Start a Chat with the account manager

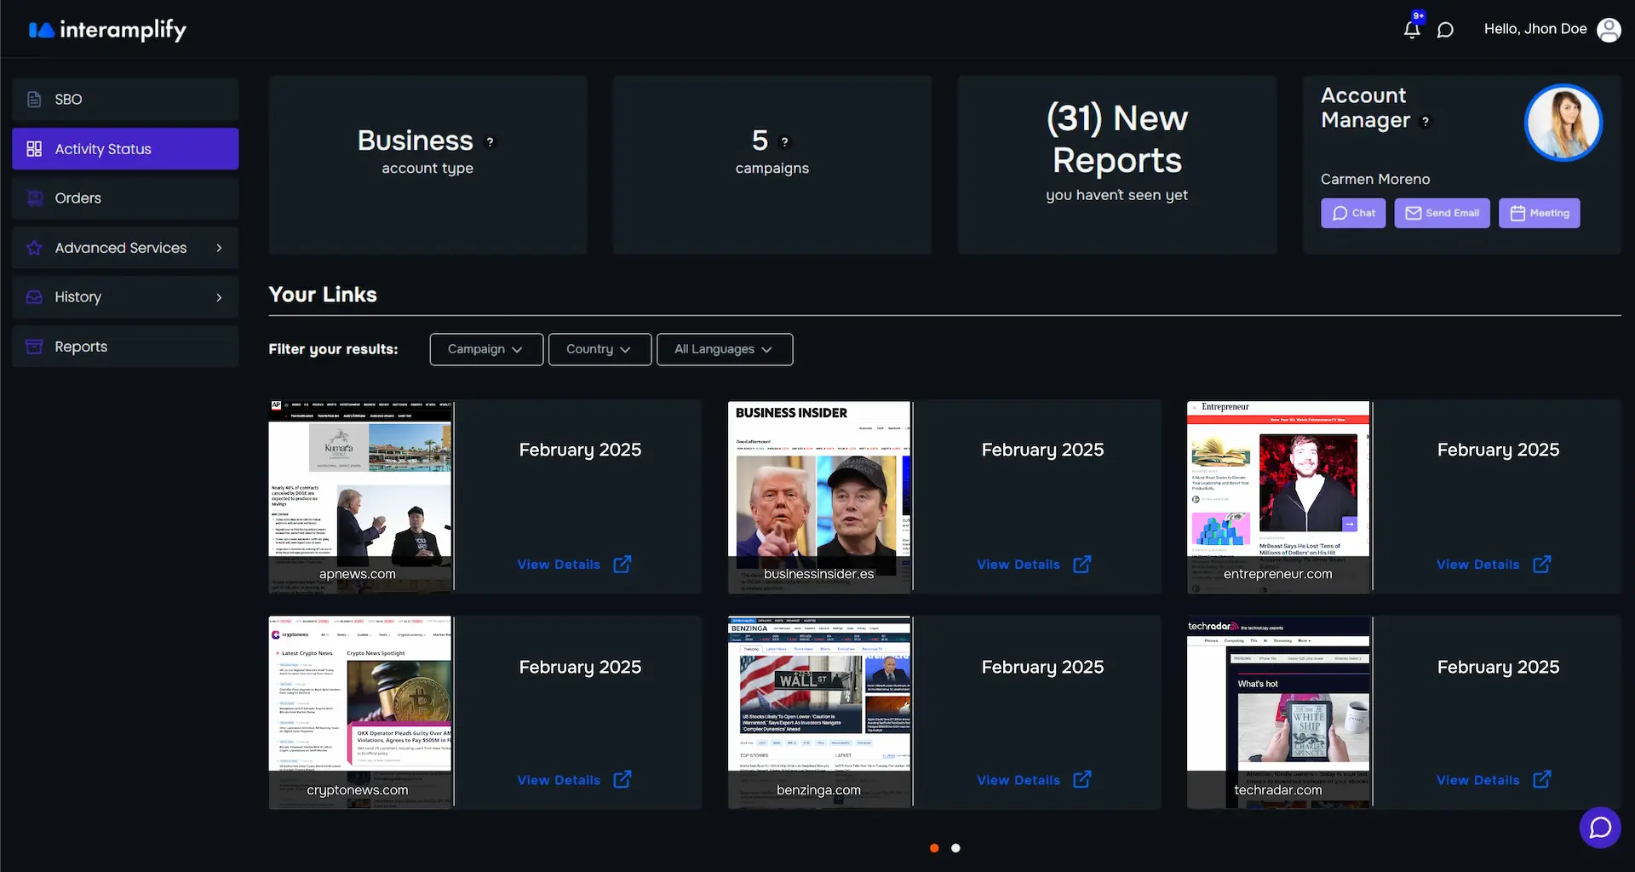[x=1353, y=213]
